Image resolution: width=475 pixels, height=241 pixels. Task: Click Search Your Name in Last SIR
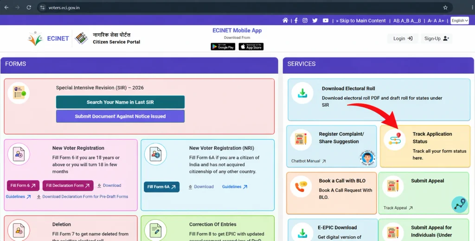[120, 102]
